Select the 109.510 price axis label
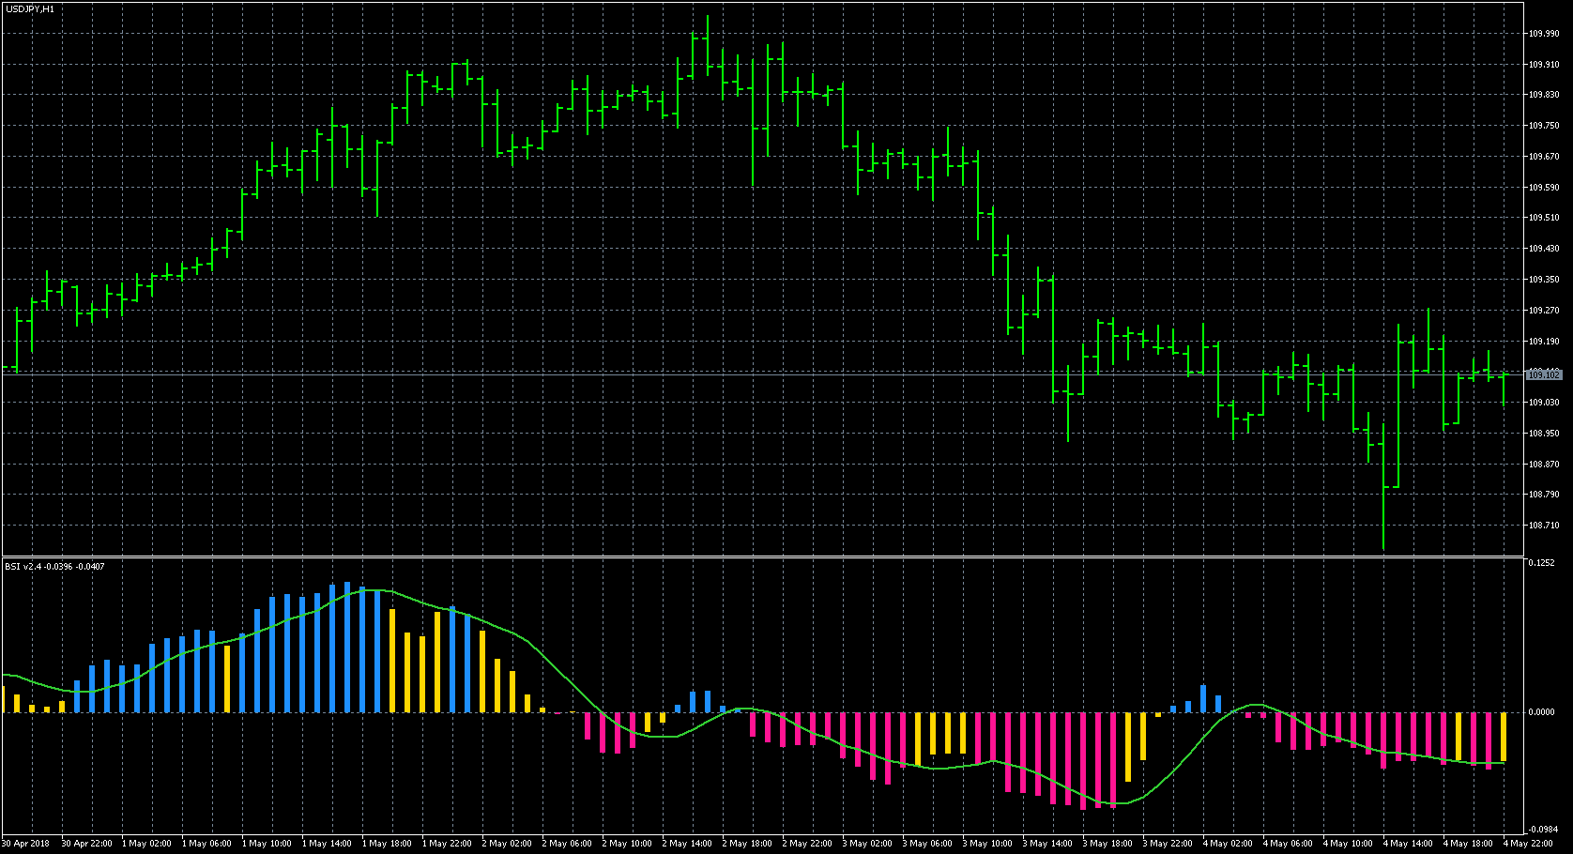Screen dimensions: 1573x854 coord(1543,218)
